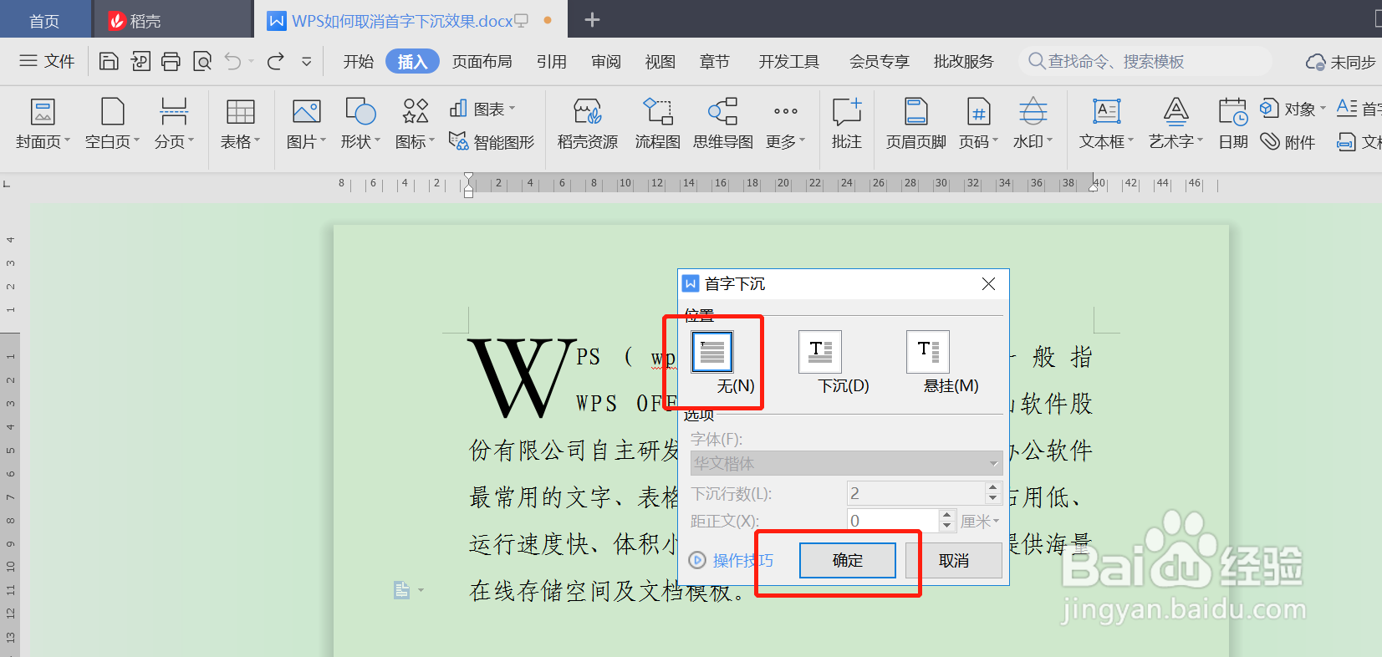
Task: Insert a 思维导图 mind map
Action: 723,124
